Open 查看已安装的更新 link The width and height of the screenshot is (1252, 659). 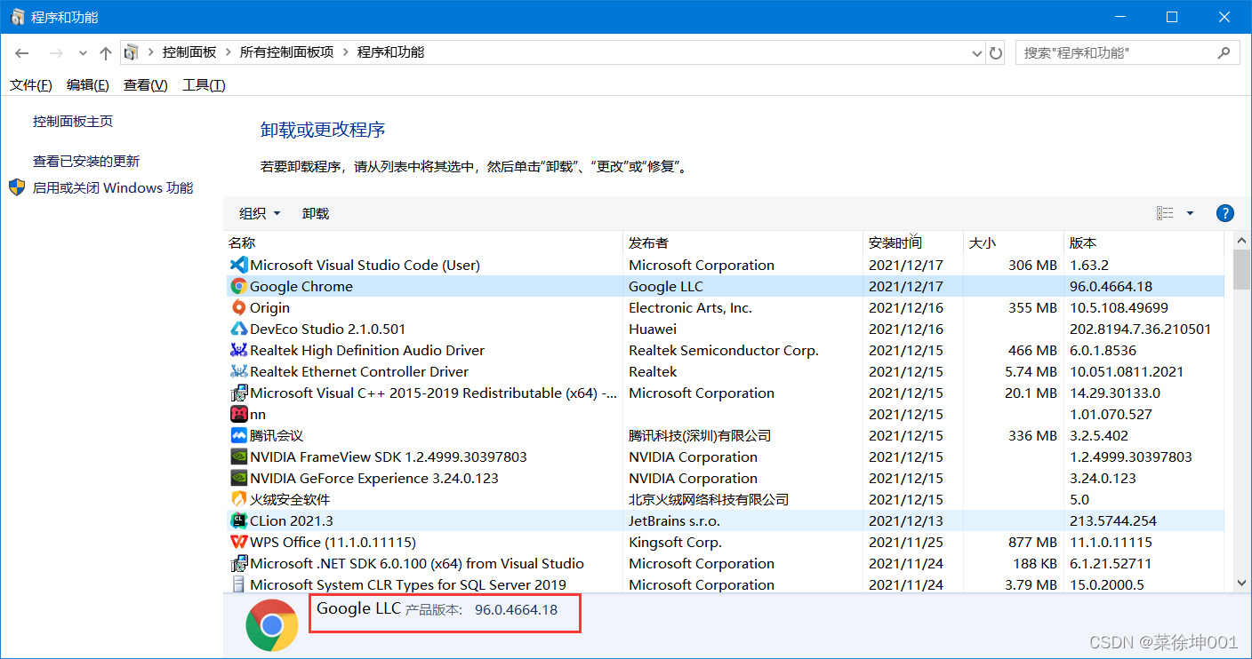(x=86, y=161)
